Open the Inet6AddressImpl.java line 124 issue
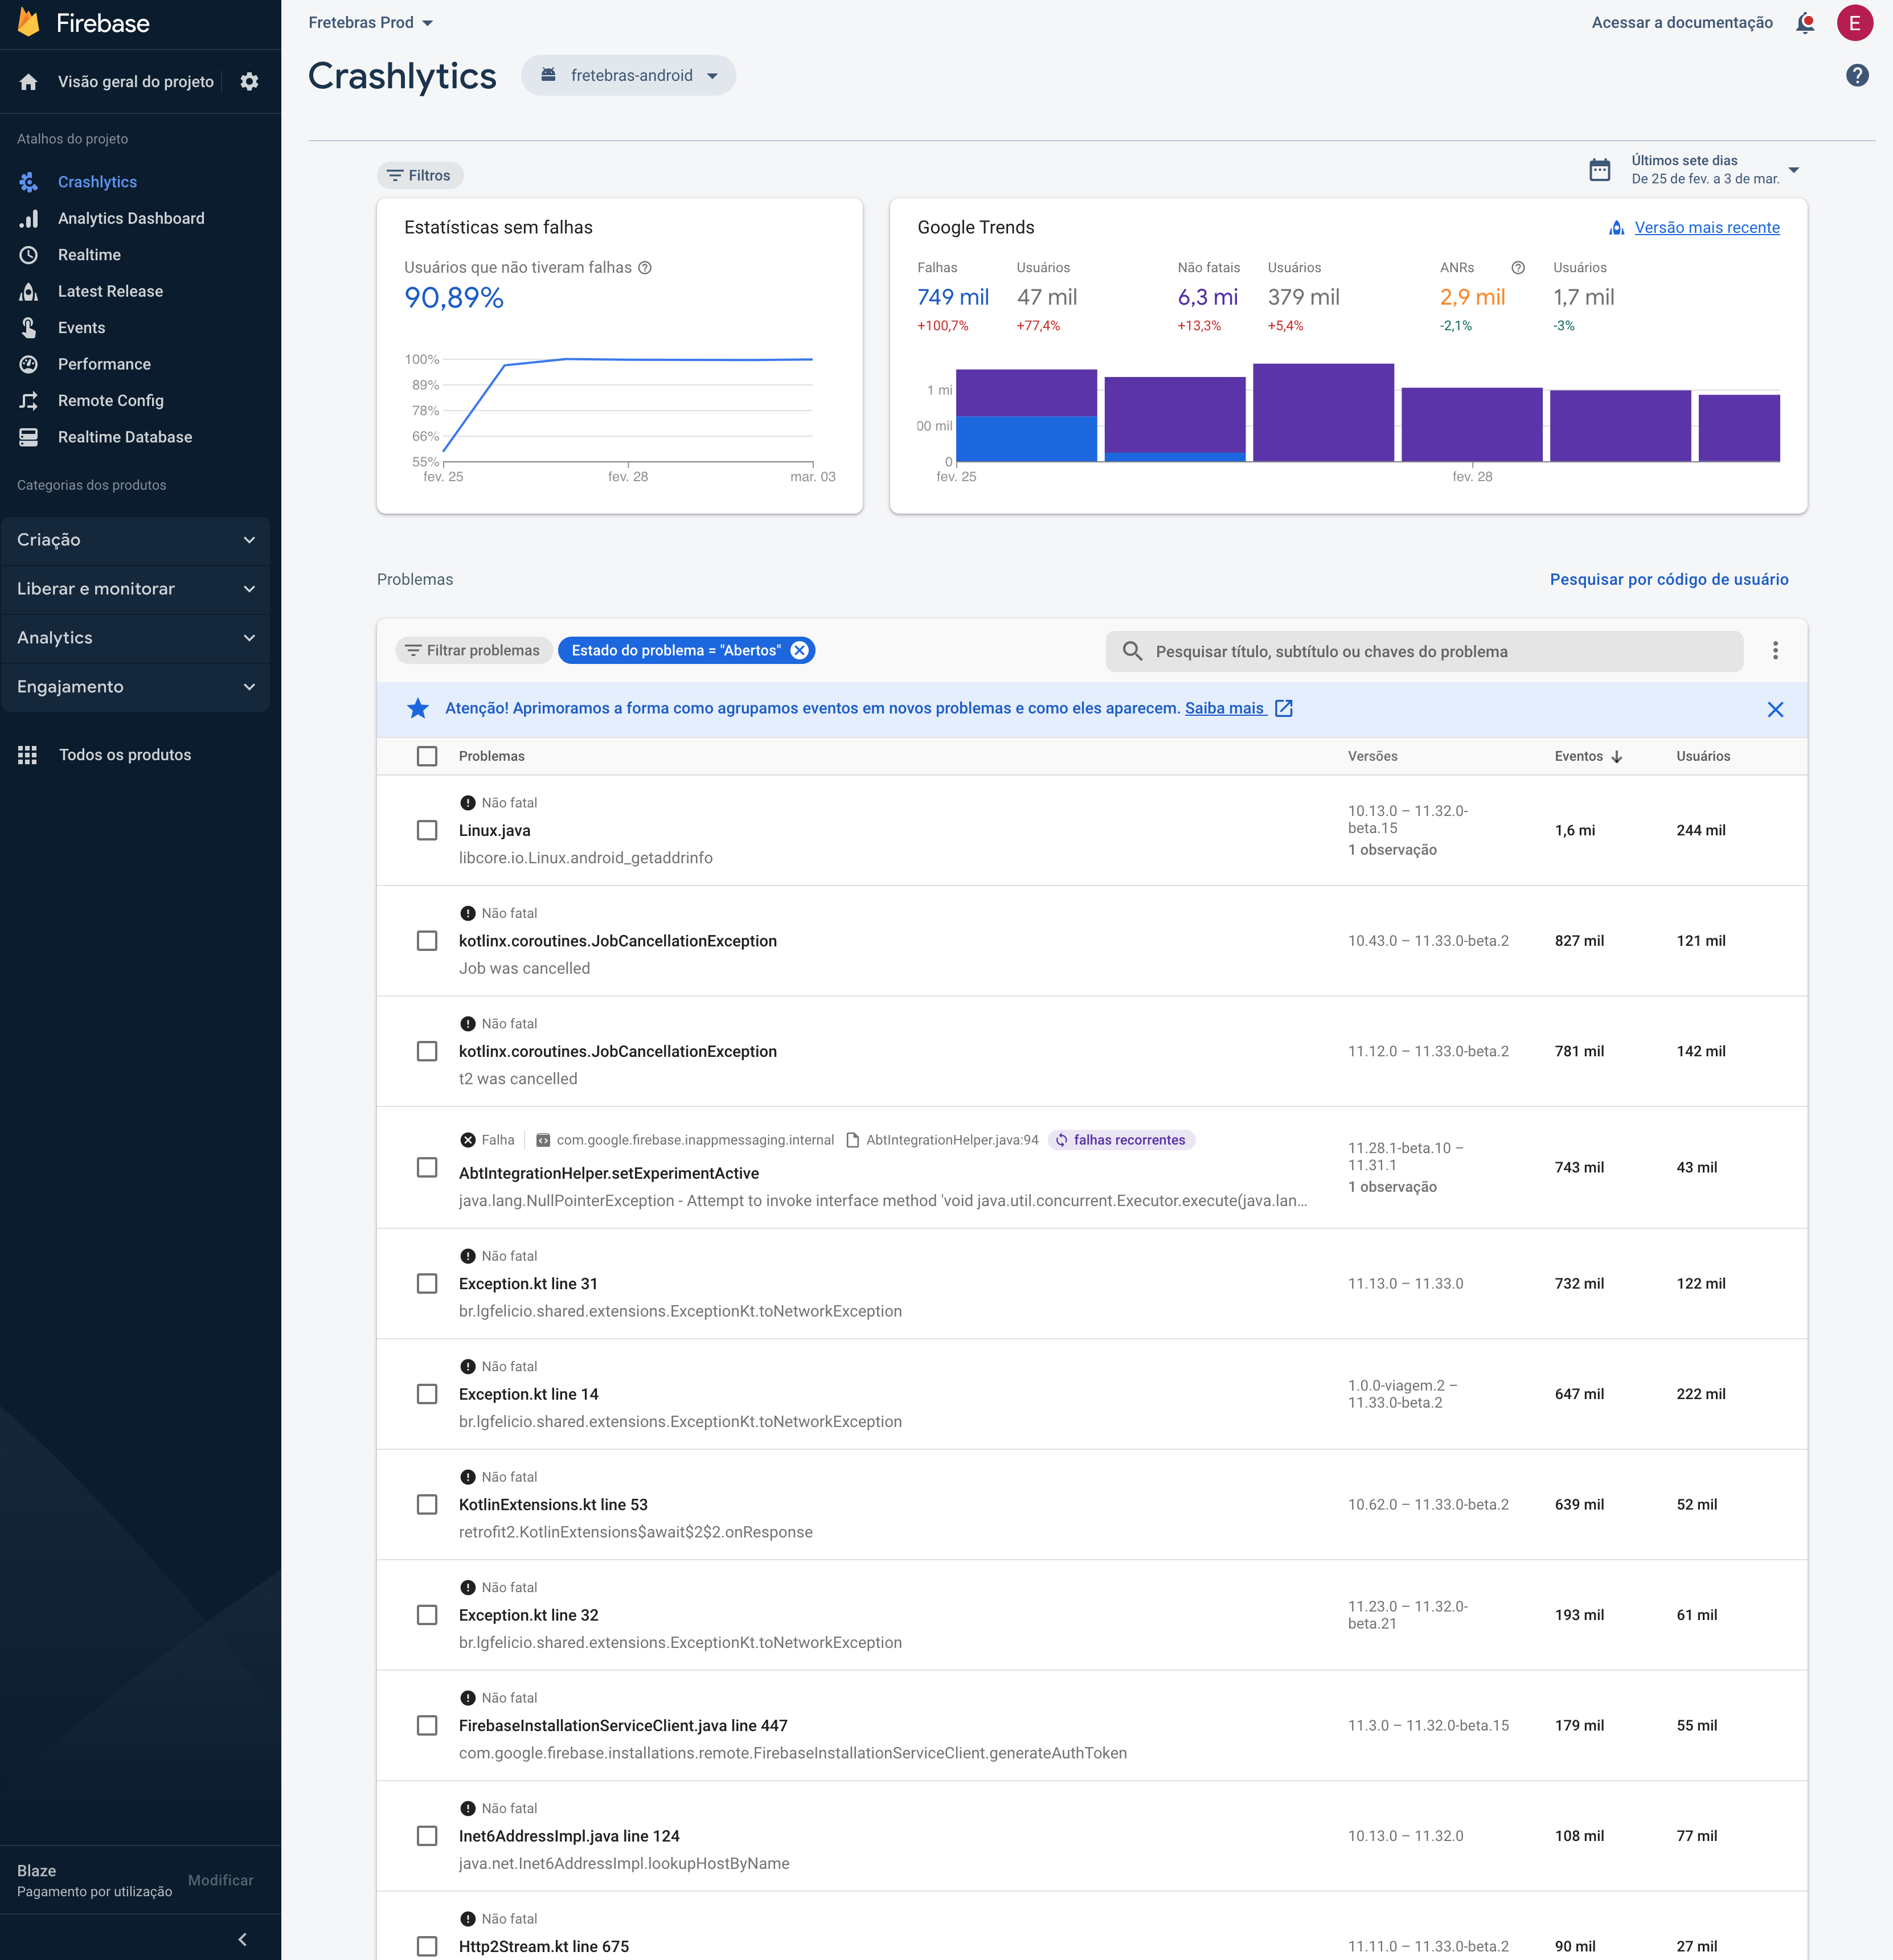This screenshot has width=1893, height=1960. (569, 1837)
